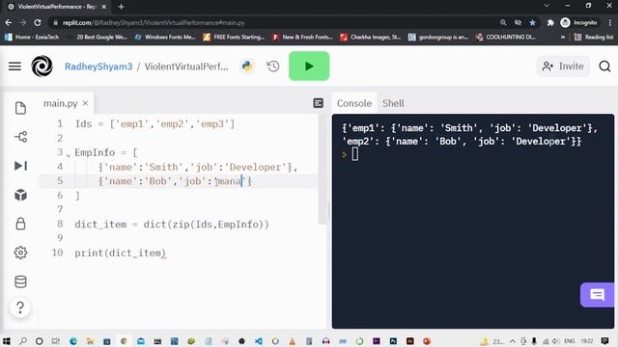Viewport: 618px width, 347px height.
Task: Run the code with the green play button
Action: pyautogui.click(x=309, y=67)
